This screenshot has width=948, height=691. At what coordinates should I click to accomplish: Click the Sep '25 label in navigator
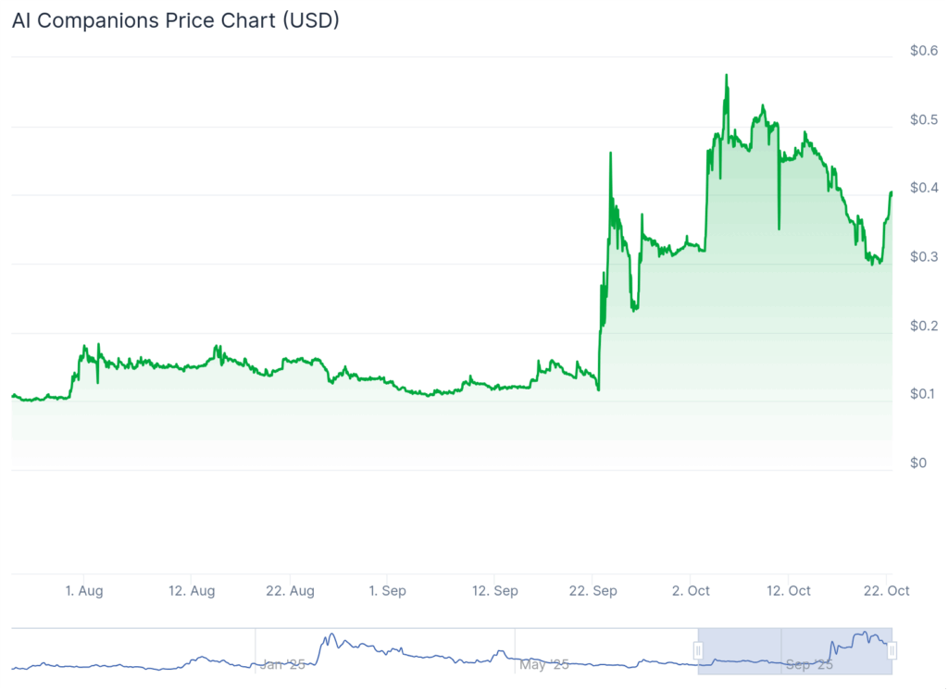pyautogui.click(x=807, y=664)
